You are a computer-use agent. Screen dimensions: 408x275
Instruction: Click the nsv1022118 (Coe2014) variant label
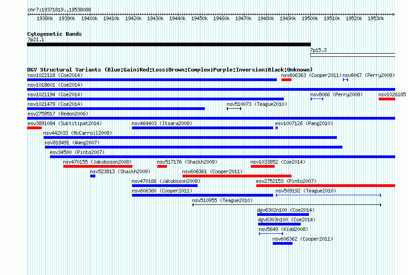coord(55,75)
